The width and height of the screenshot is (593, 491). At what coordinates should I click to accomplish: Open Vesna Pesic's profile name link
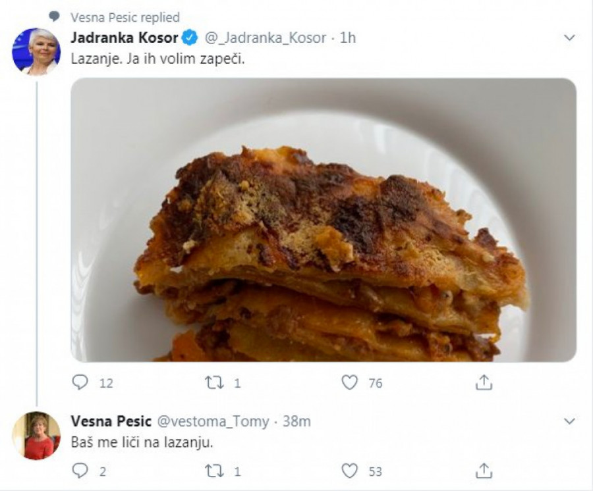point(111,421)
